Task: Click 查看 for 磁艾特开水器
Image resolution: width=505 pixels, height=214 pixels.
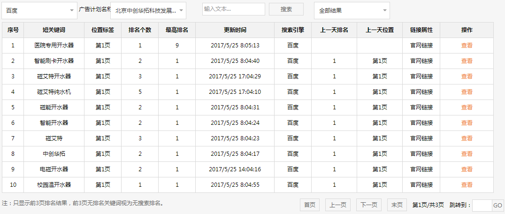Action: click(x=467, y=76)
